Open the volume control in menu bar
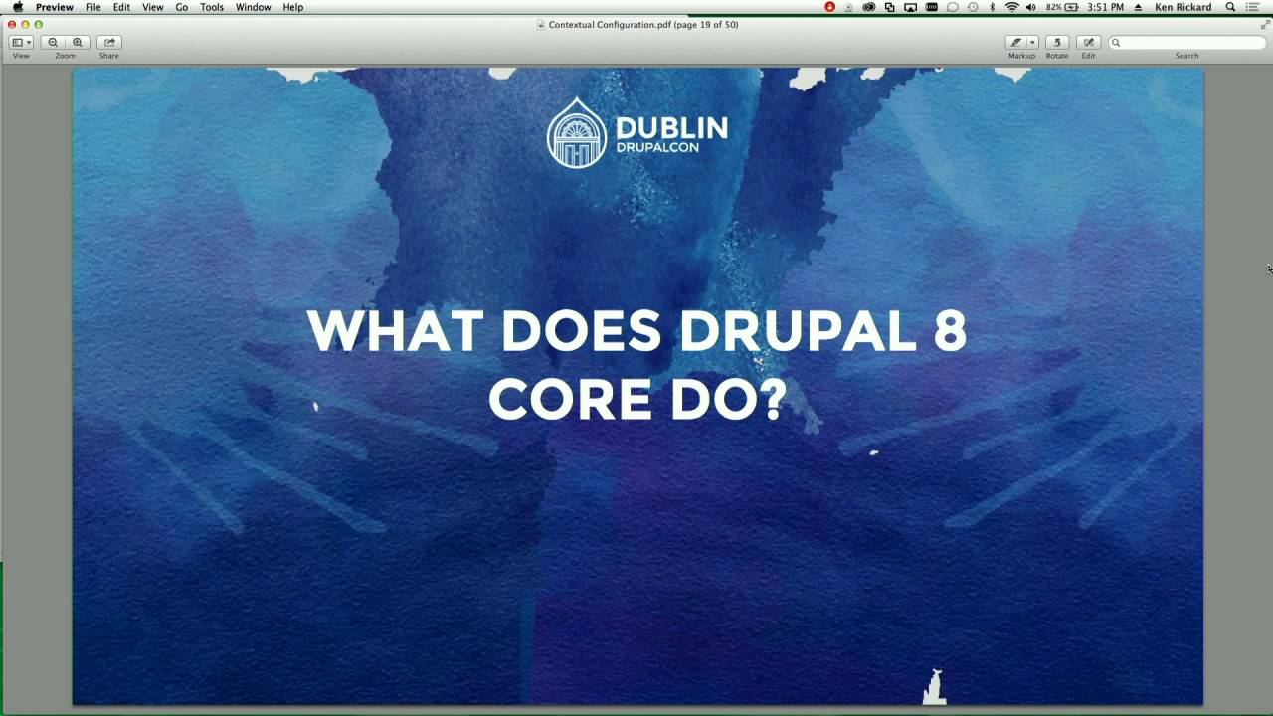This screenshot has width=1273, height=716. pyautogui.click(x=1030, y=7)
